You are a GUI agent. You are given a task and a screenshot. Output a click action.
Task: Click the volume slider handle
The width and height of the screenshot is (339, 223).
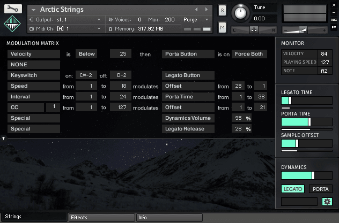303,30
